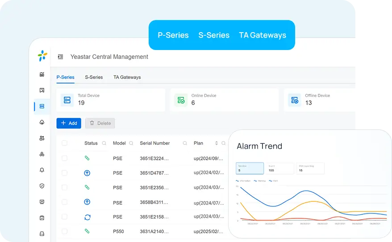Tick the select-all checkbox in the table header
The image size is (392, 242).
click(x=64, y=143)
